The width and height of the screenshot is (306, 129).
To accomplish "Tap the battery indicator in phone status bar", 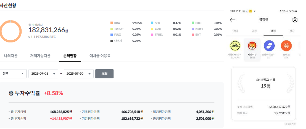I will pyautogui.click(x=296, y=11).
